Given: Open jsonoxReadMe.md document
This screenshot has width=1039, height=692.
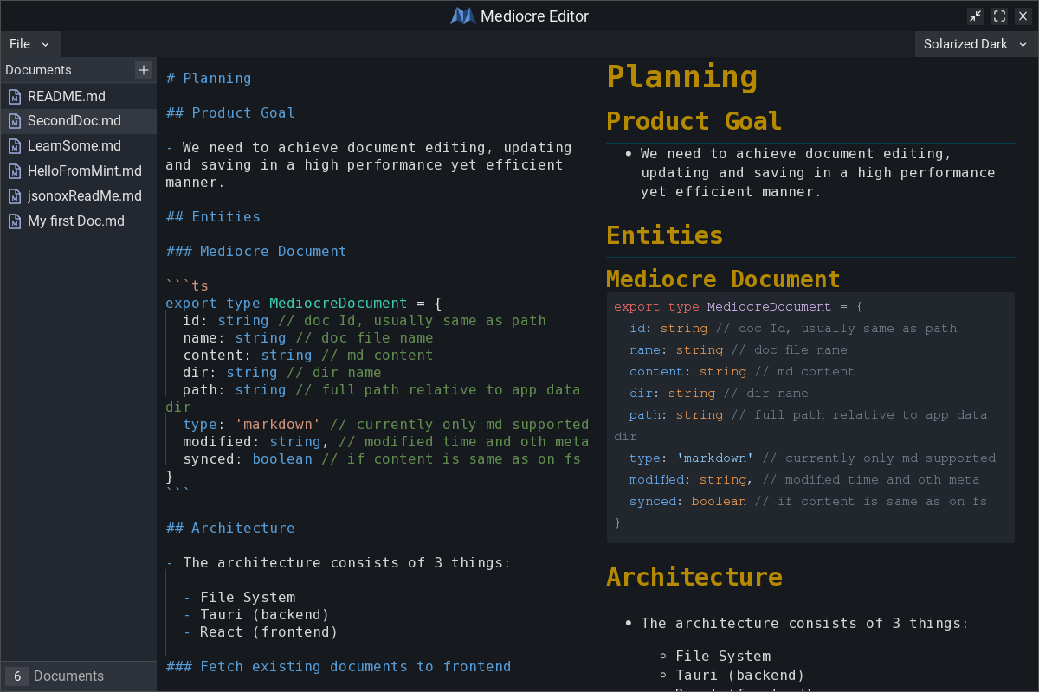Looking at the screenshot, I should [x=78, y=196].
